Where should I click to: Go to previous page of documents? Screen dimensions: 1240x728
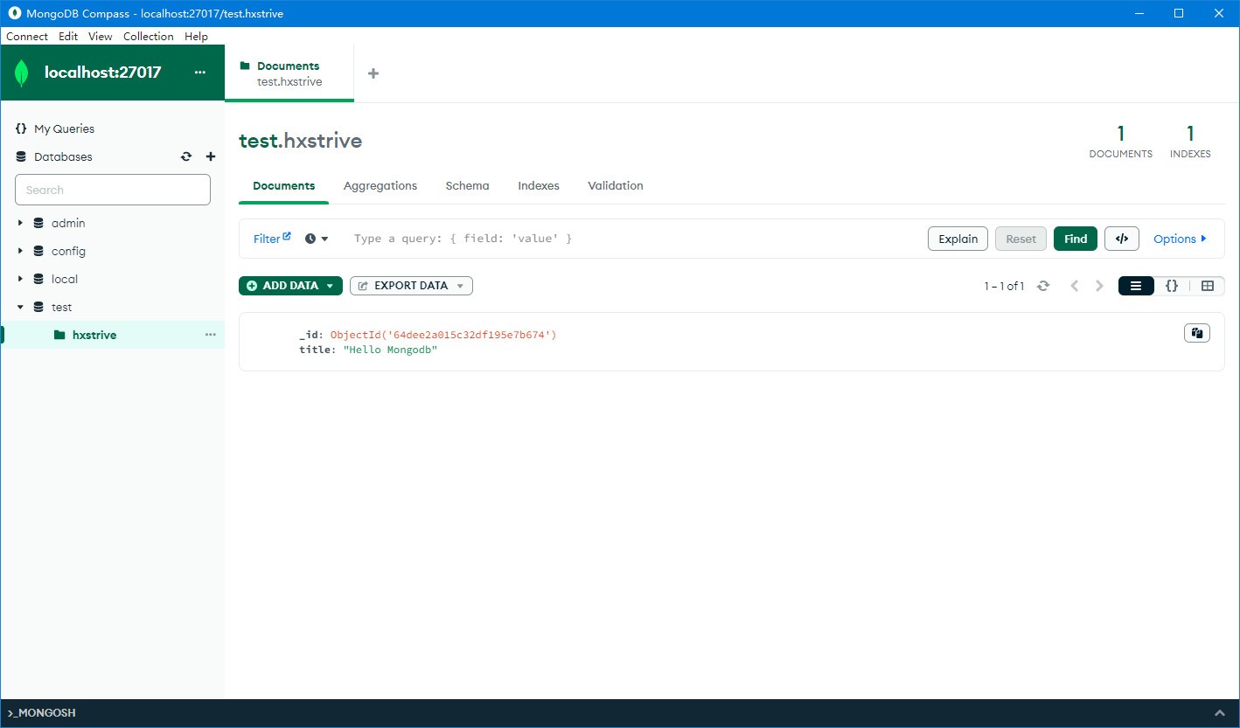point(1075,286)
